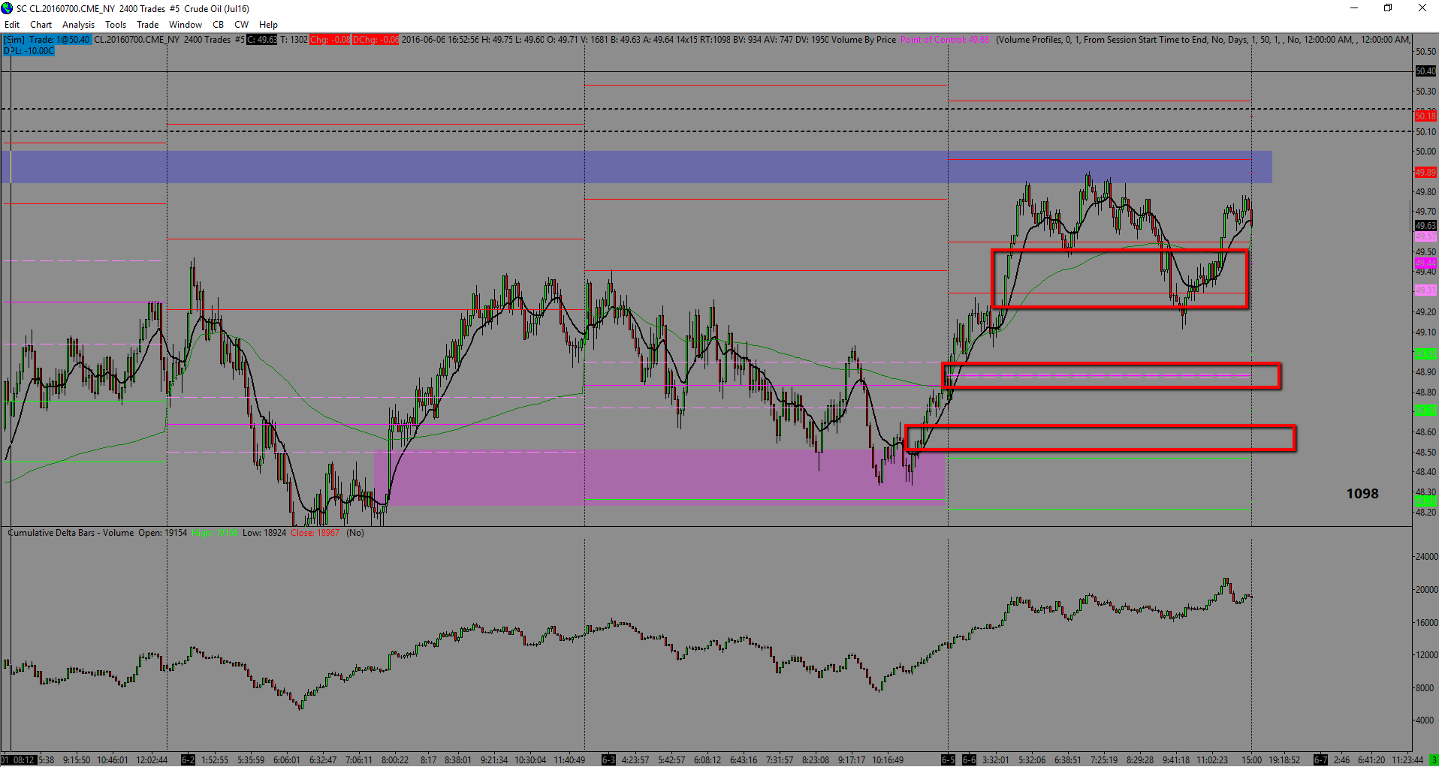Click the 'Volume By Price' study label
Screen dimensions: 1439x767
click(x=864, y=40)
